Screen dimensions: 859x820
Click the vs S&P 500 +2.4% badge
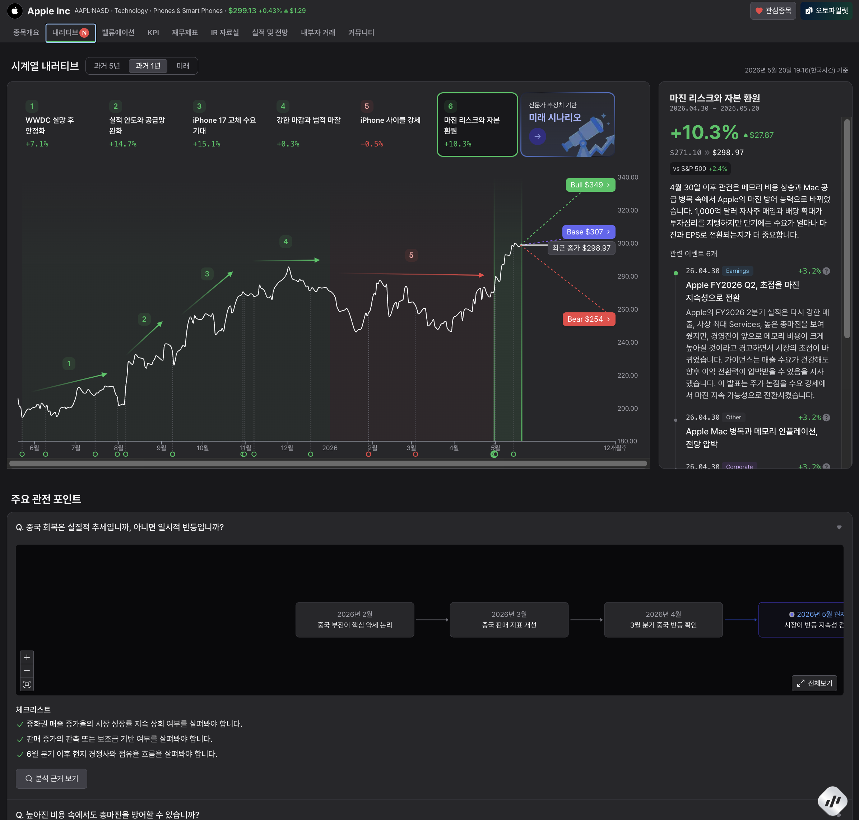tap(700, 169)
